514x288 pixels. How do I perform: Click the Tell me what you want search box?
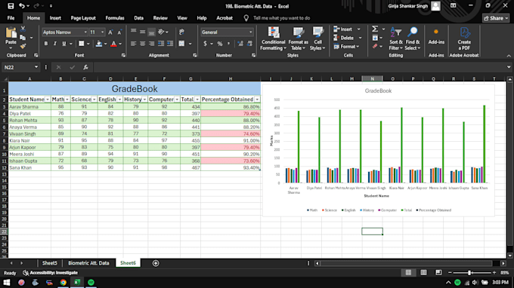(282, 18)
